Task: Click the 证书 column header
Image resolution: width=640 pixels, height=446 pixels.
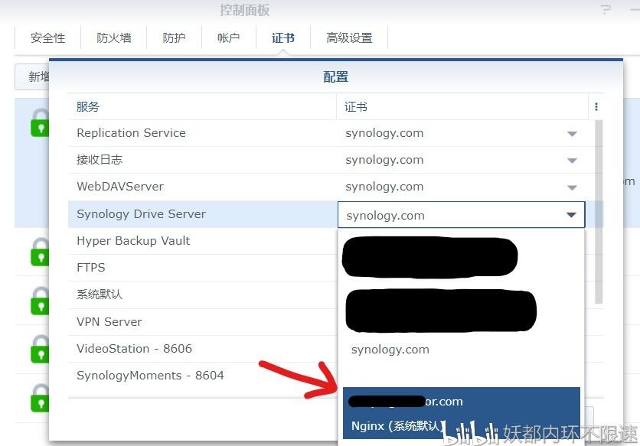Action: click(x=462, y=107)
